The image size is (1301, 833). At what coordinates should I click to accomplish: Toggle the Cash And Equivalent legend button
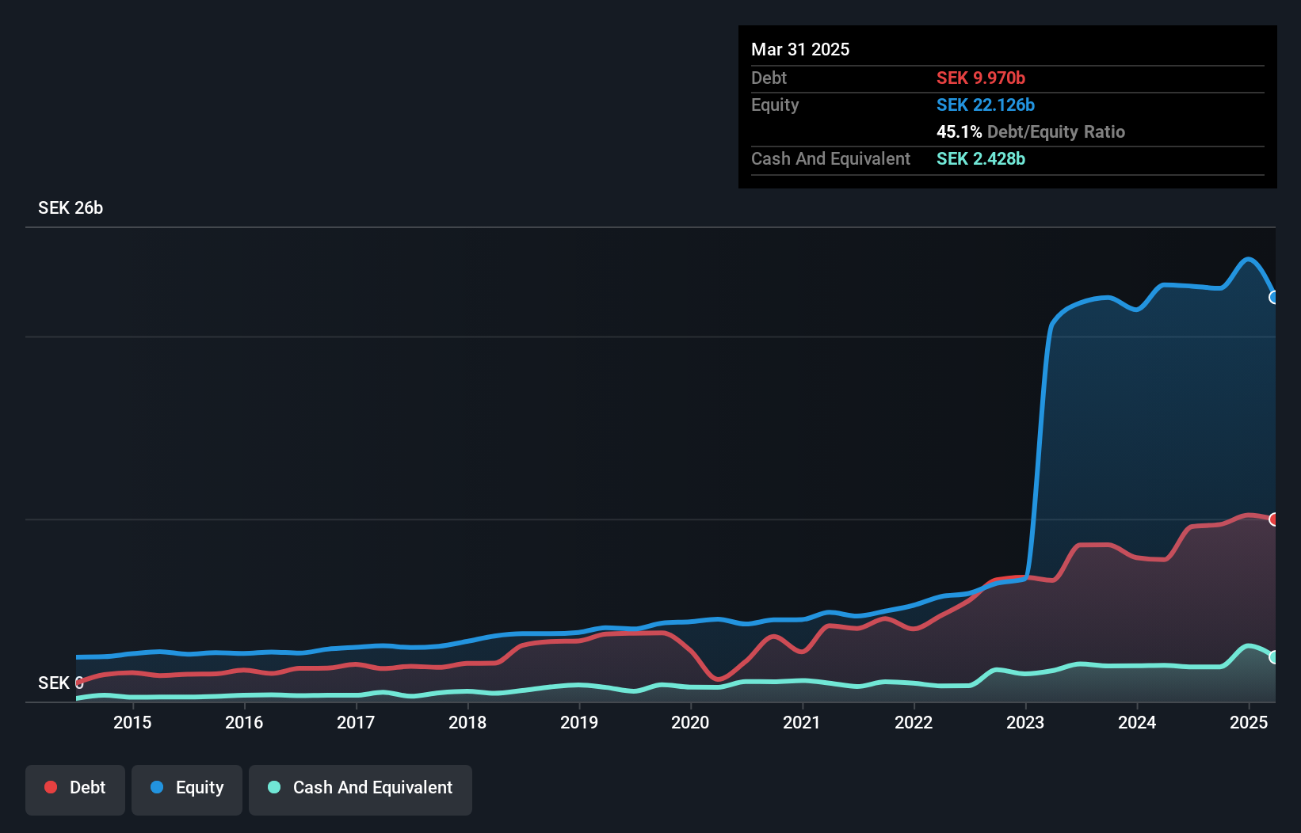coord(361,789)
